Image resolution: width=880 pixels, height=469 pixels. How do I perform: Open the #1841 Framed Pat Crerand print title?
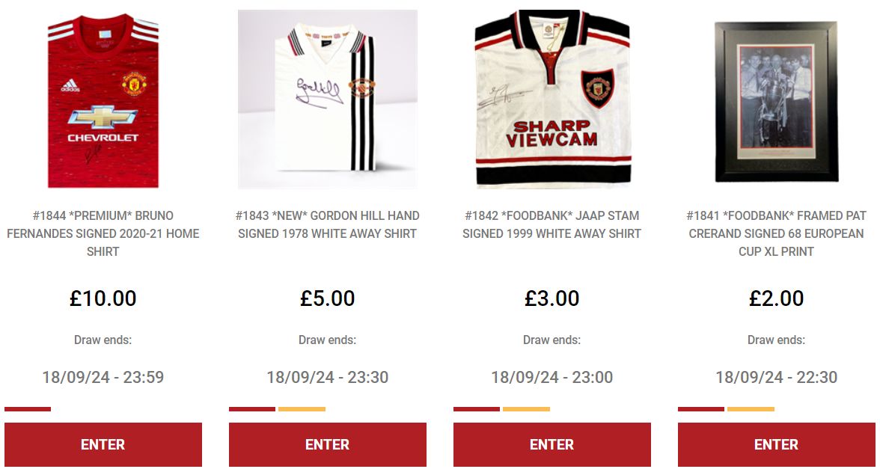pos(777,233)
